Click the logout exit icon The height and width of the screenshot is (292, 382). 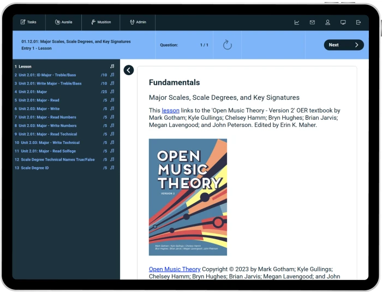359,22
